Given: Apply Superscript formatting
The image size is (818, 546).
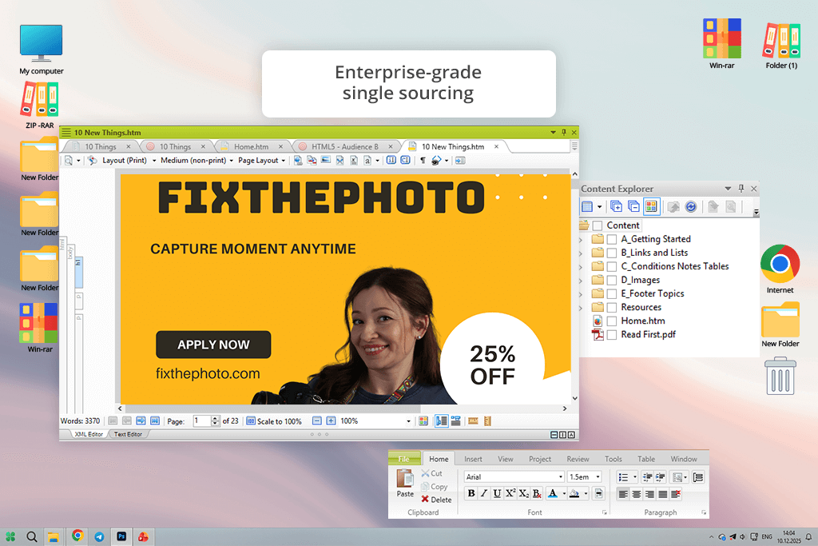Looking at the screenshot, I should point(510,493).
